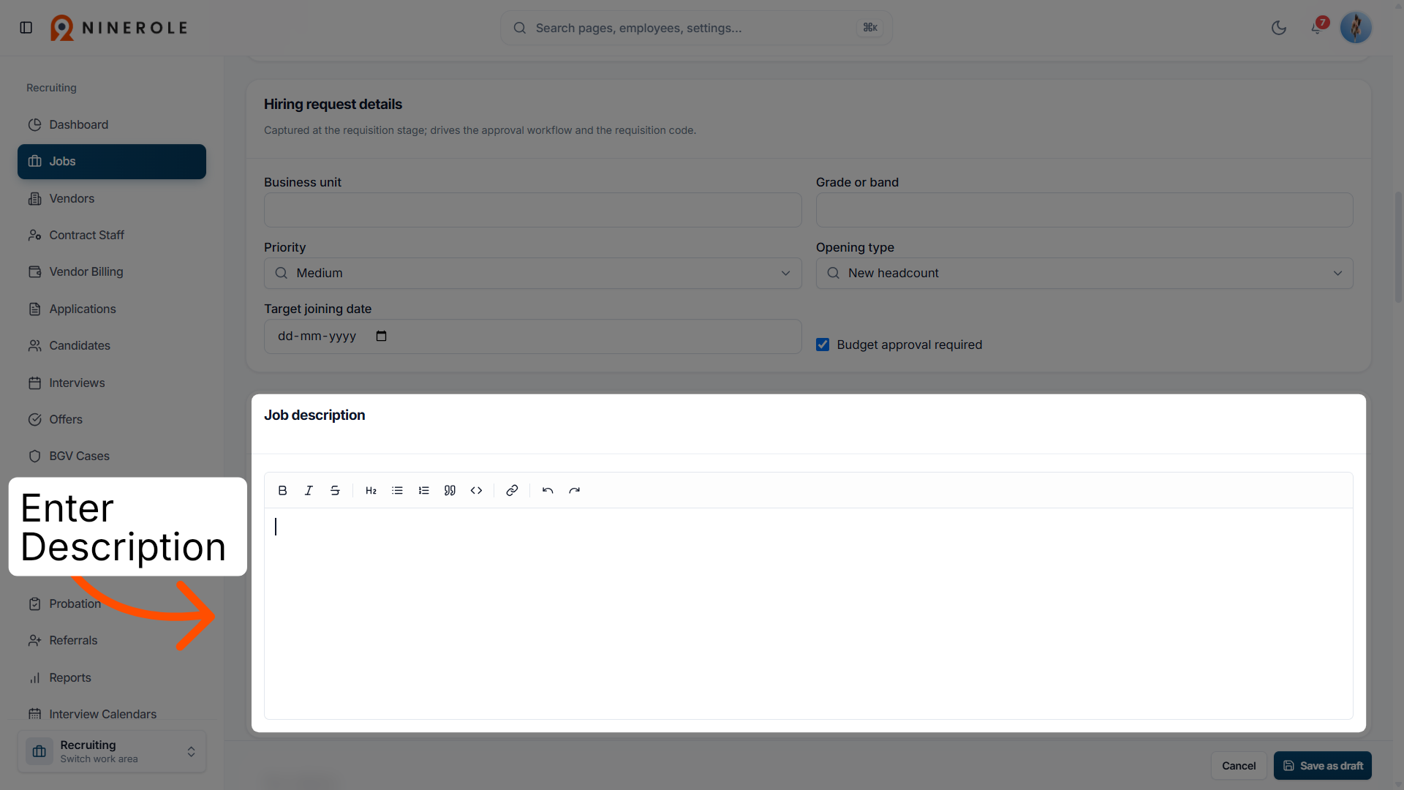The width and height of the screenshot is (1404, 790).
Task: Insert code block
Action: [x=476, y=491]
